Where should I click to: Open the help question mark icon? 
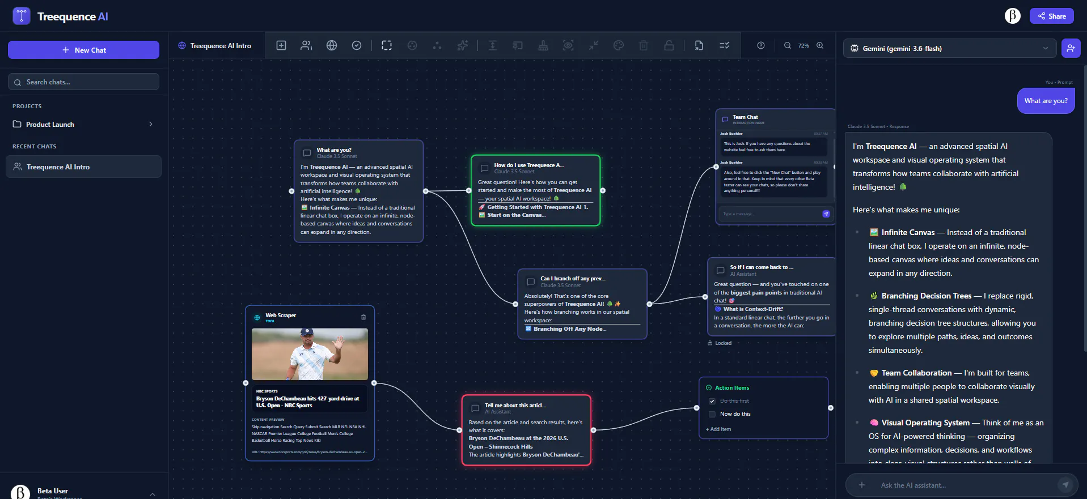(761, 45)
